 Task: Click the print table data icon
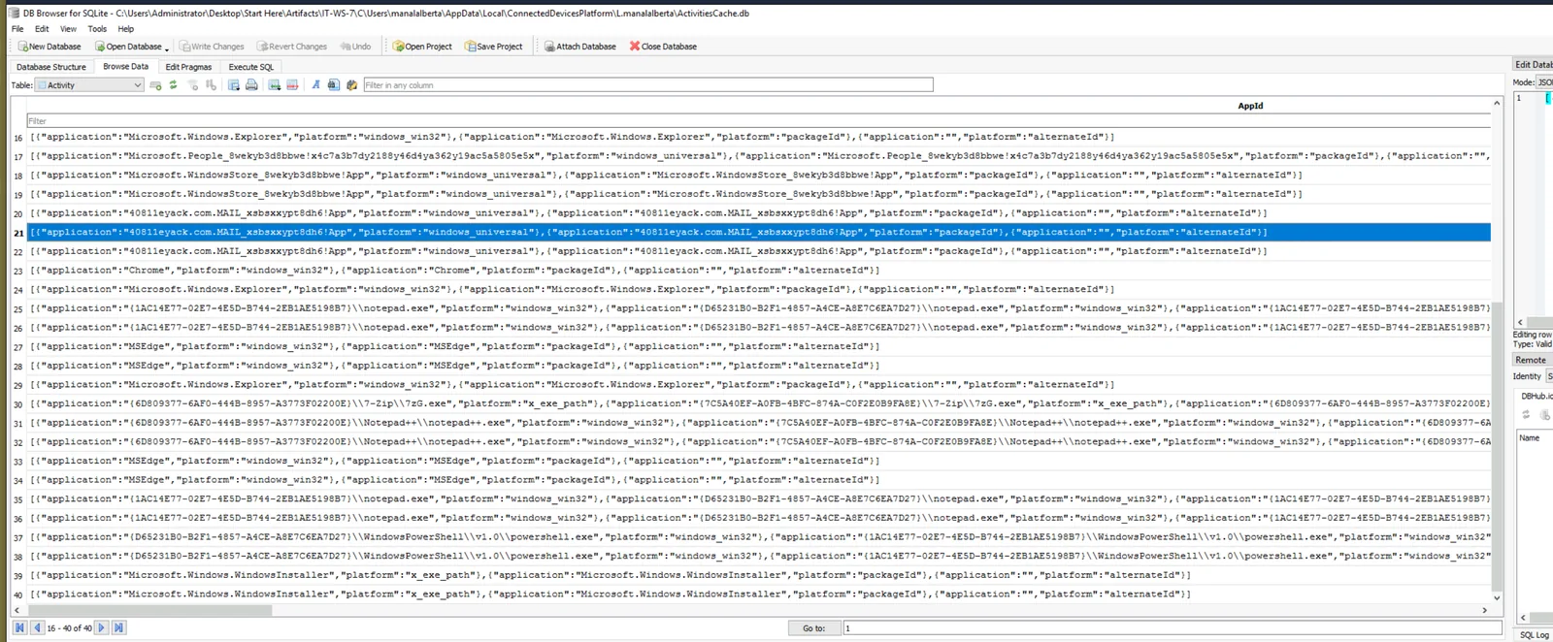point(251,85)
